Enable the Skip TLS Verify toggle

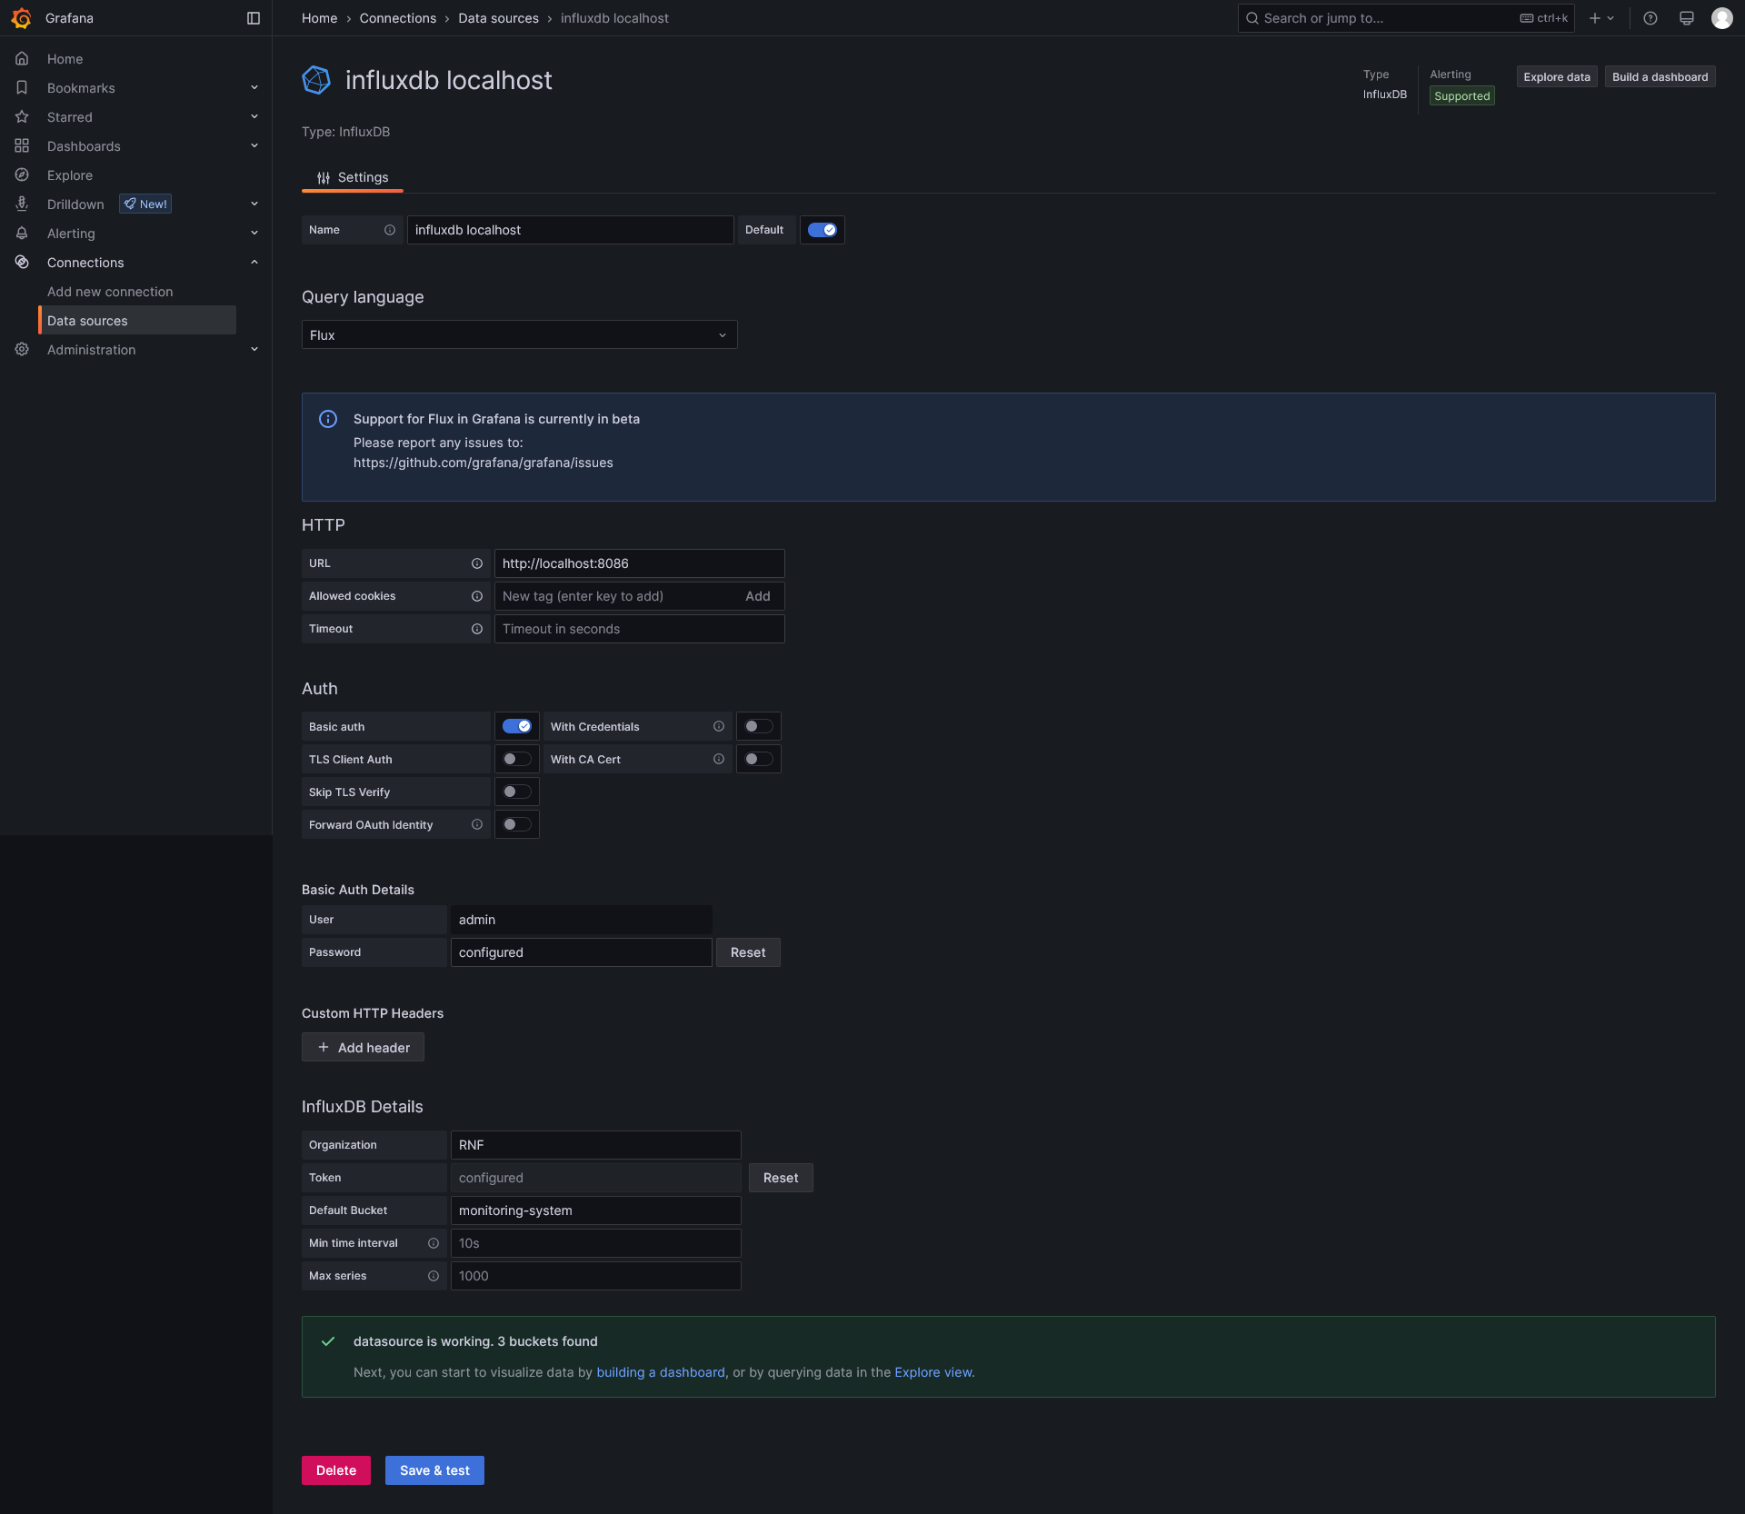516,792
